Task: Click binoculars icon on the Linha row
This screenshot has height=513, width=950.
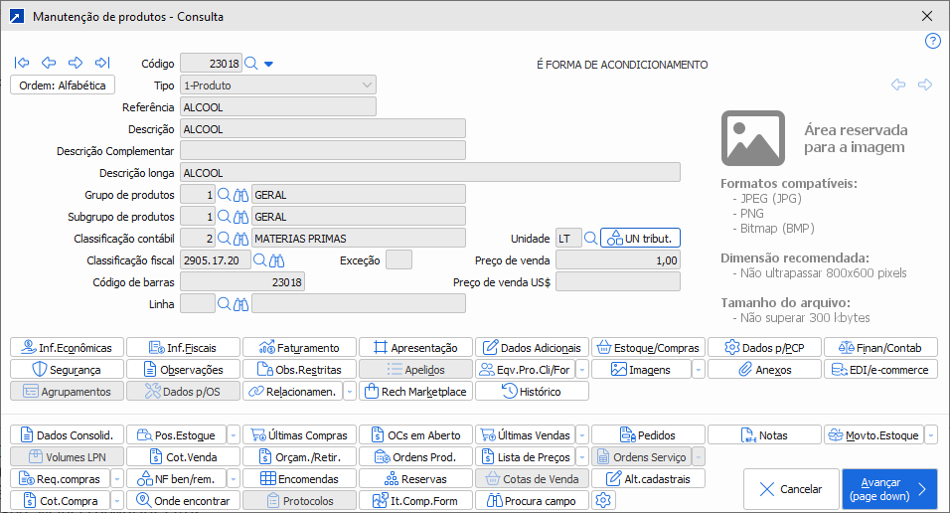Action: point(240,304)
